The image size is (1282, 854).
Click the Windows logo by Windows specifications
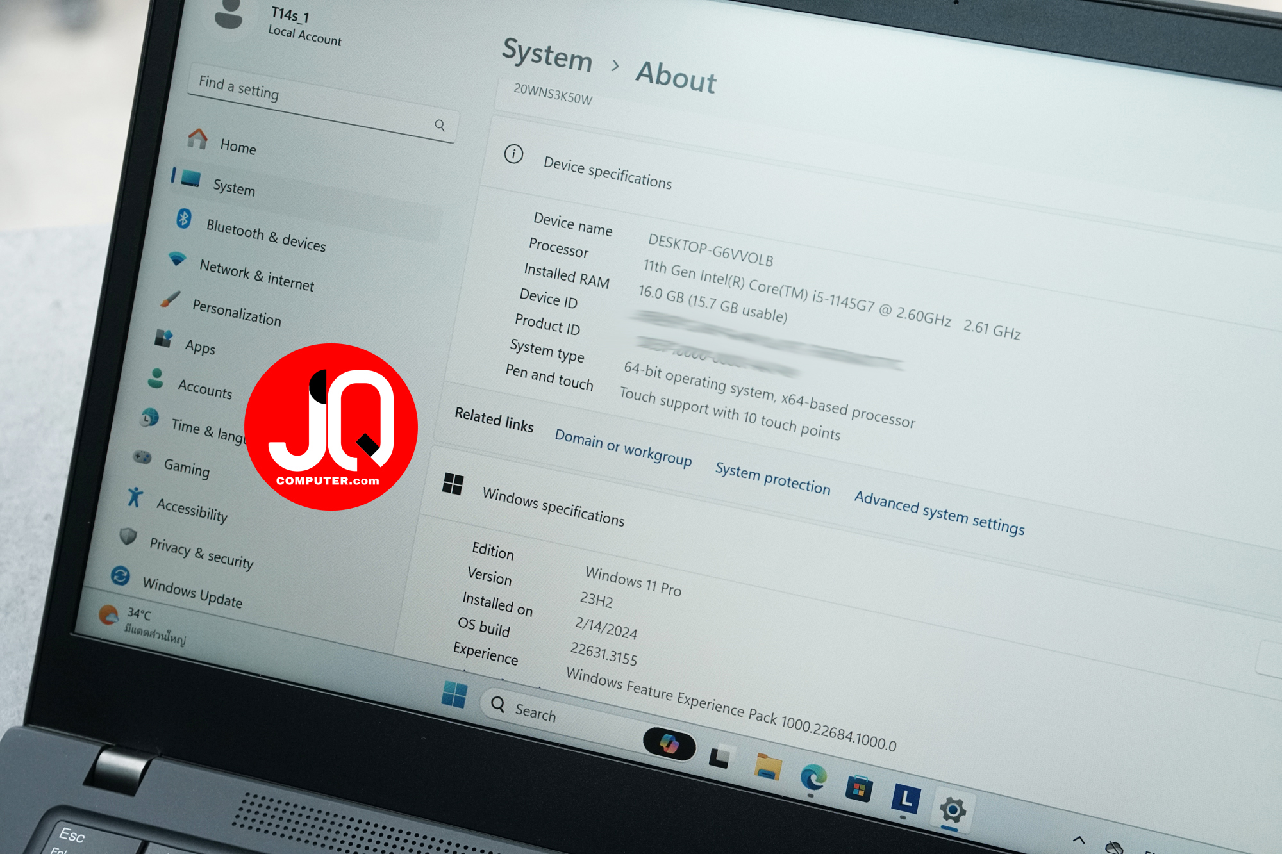point(453,484)
